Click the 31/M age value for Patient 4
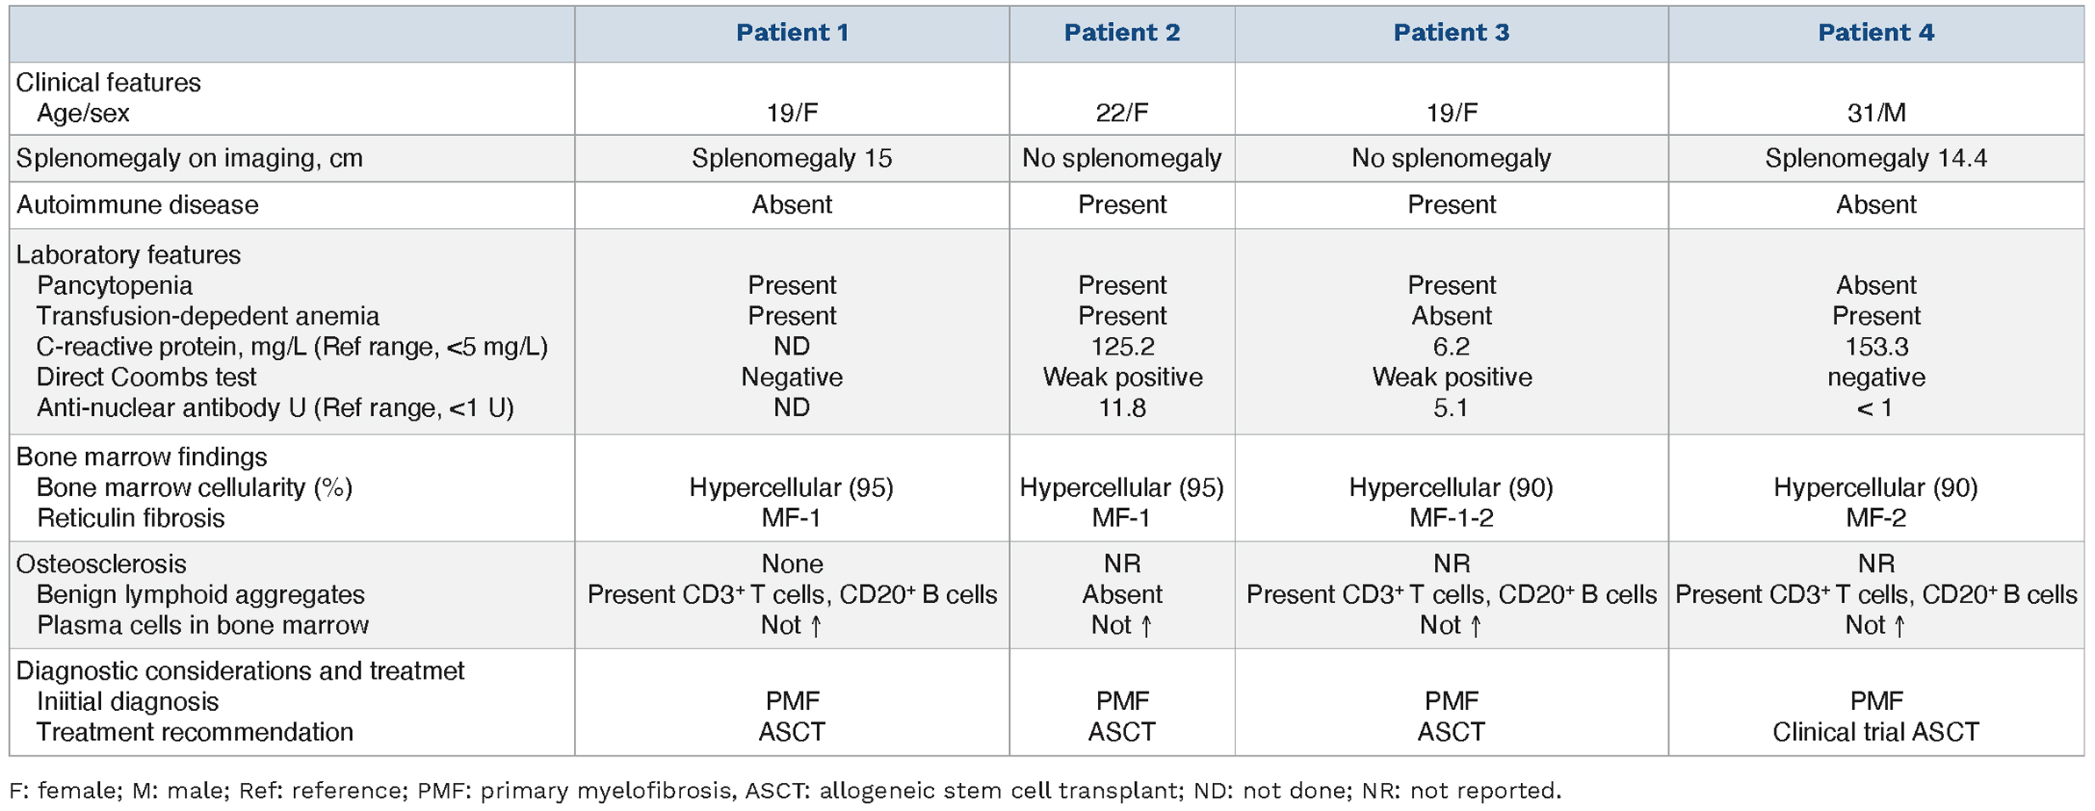Image resolution: width=2095 pixels, height=811 pixels. point(1876,113)
